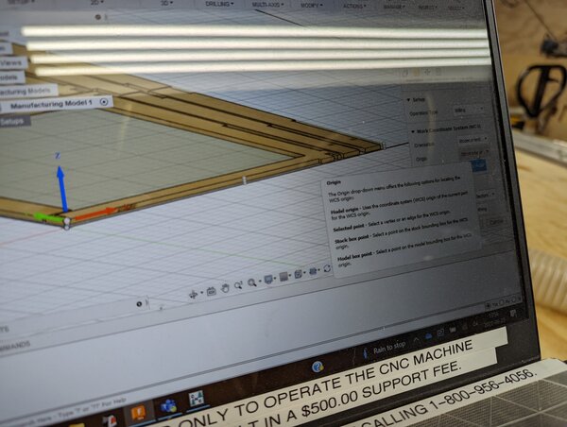Select the Pan hand tool
Viewport: 567px width, 427px height.
(x=225, y=288)
